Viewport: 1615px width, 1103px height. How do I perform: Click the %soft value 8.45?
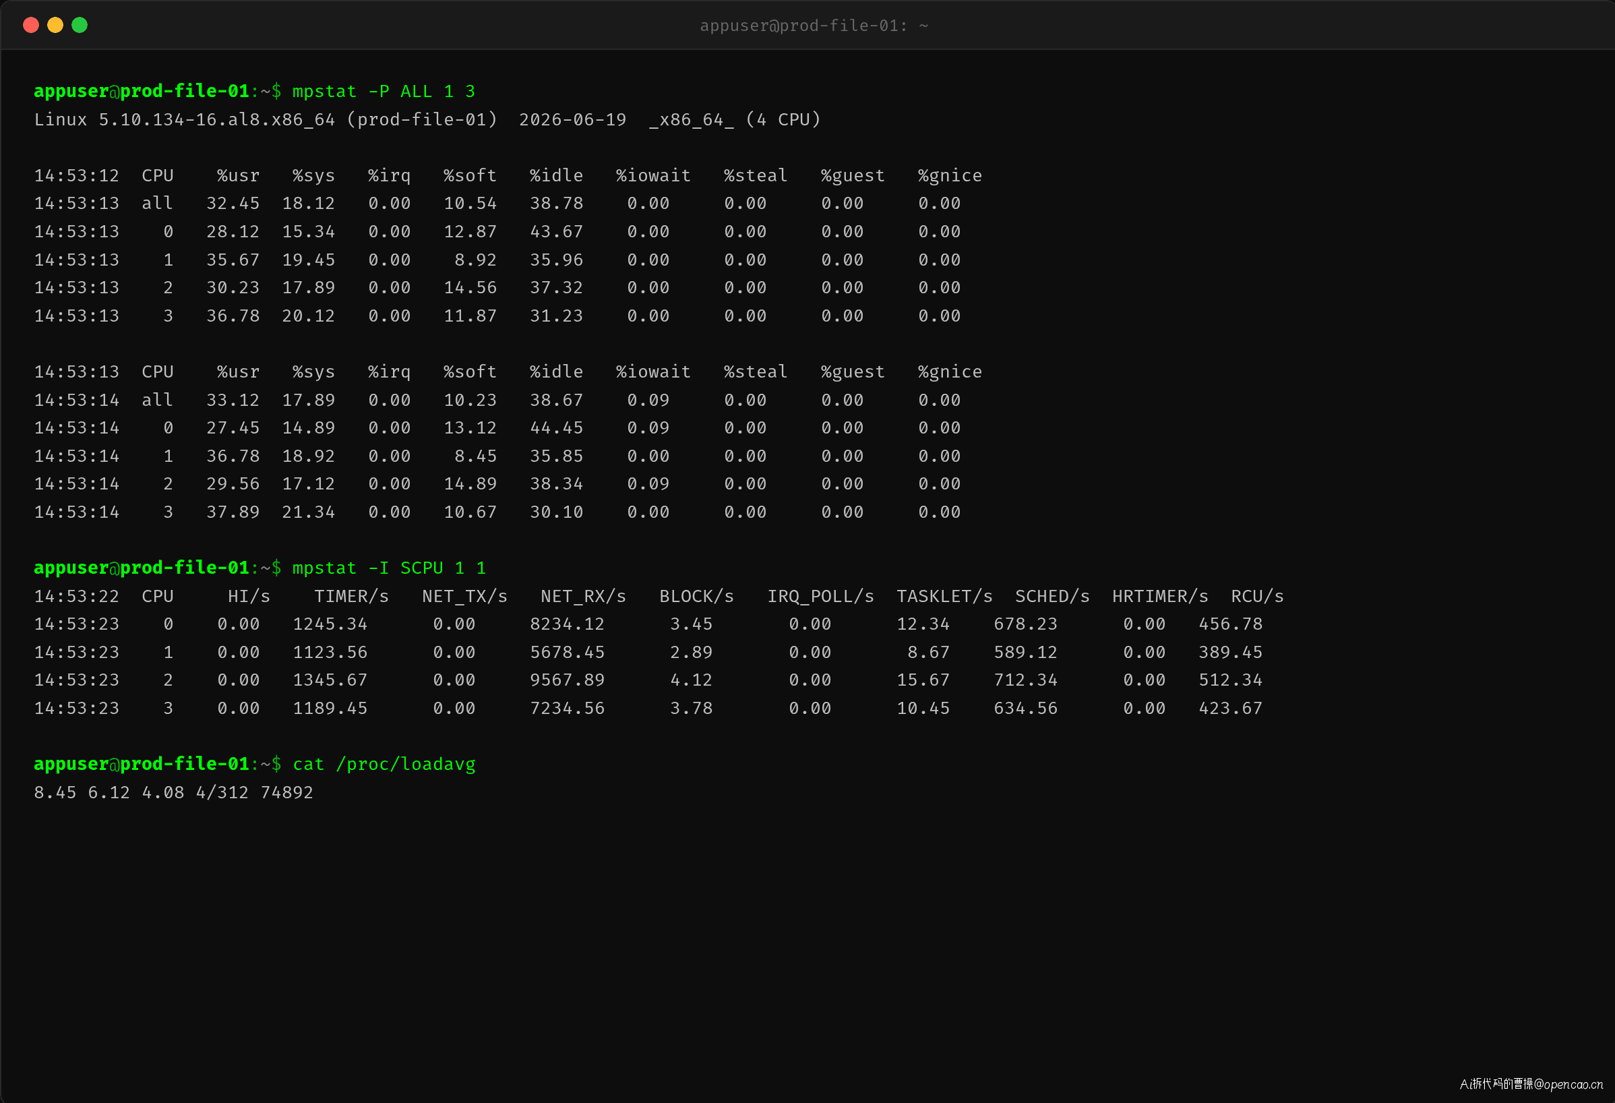point(476,456)
